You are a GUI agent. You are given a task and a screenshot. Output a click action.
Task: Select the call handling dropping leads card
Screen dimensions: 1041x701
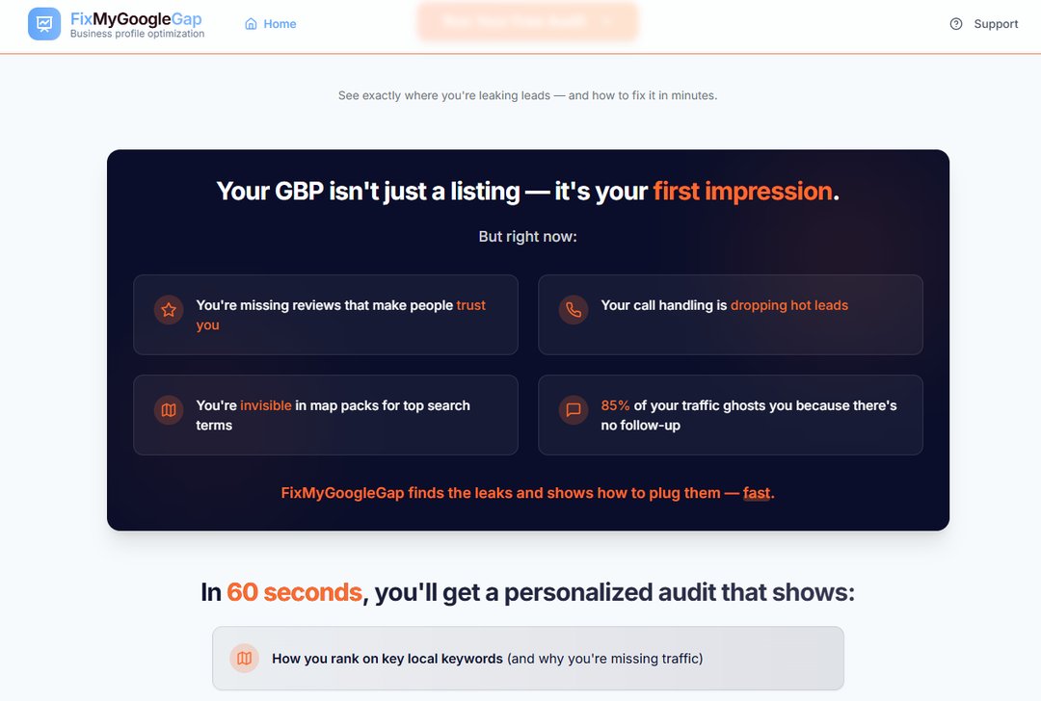(x=730, y=315)
